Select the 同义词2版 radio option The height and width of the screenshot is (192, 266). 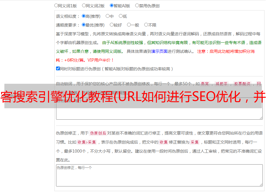[x=84, y=6]
